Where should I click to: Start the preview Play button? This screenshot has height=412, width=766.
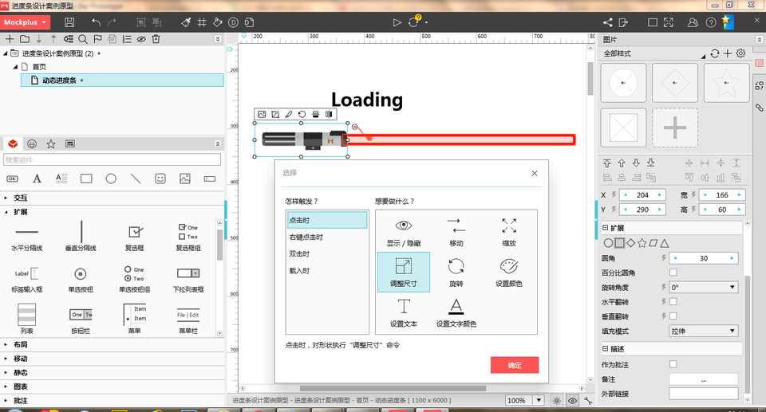point(397,22)
